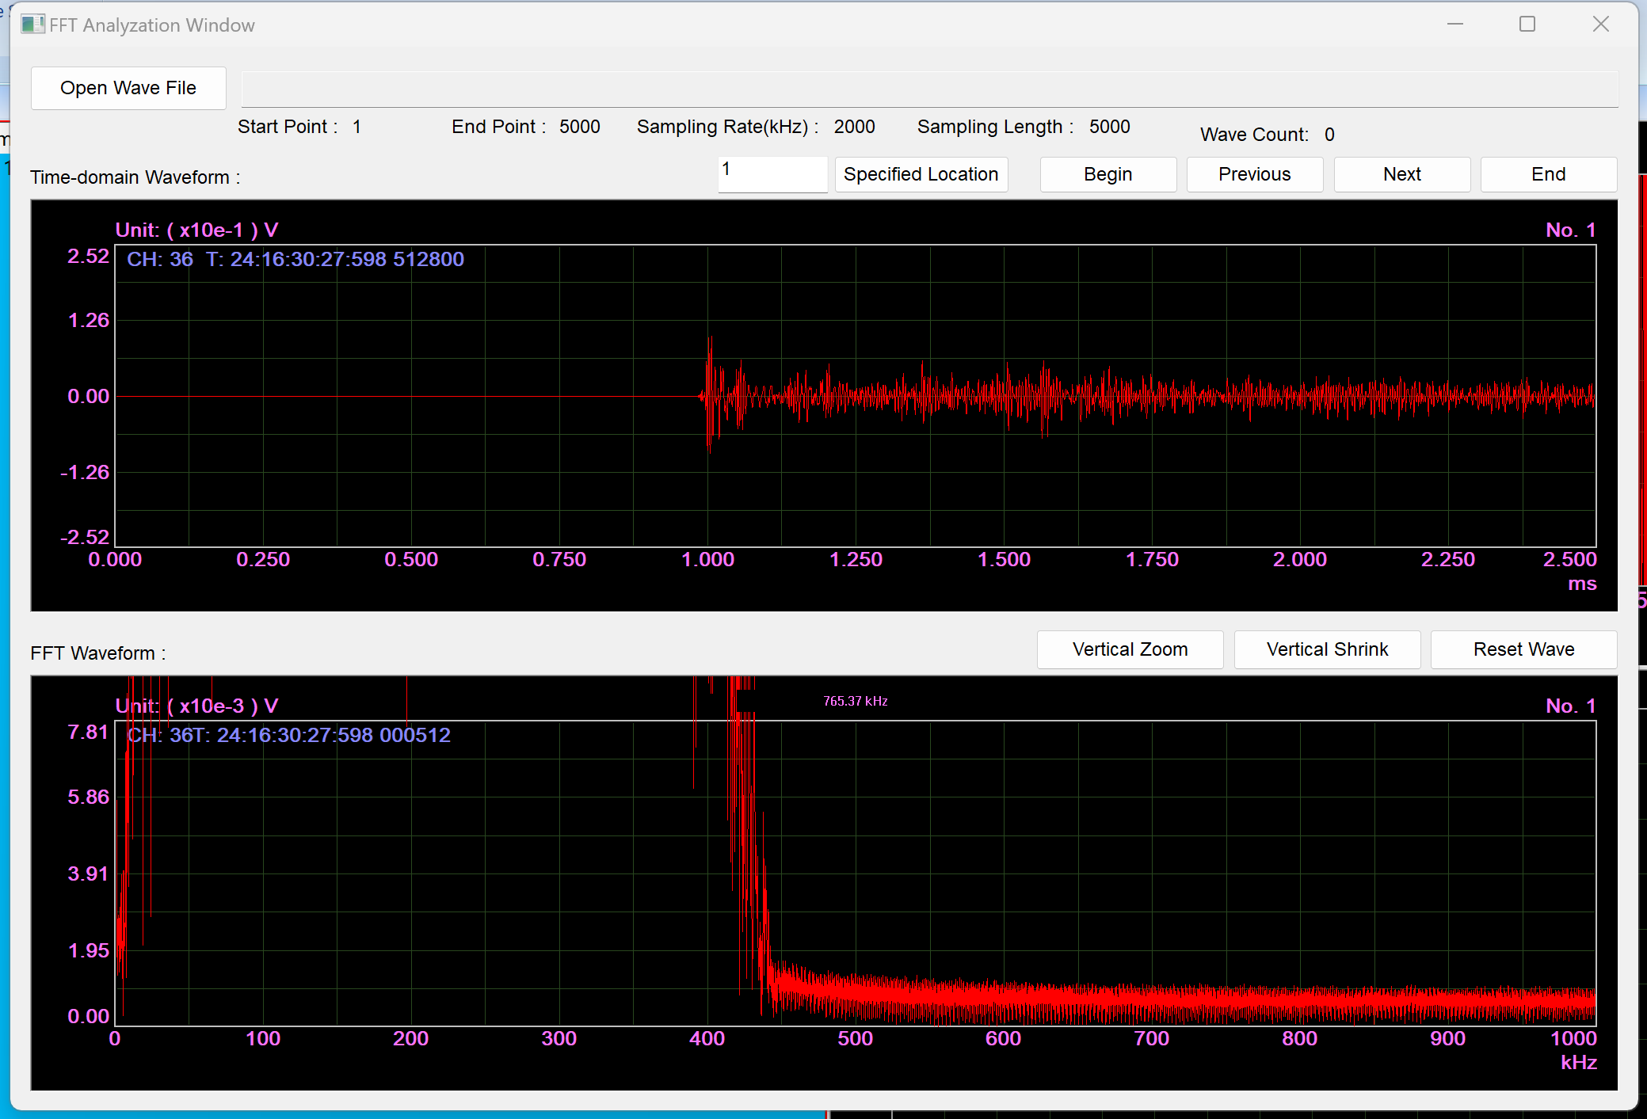Click the FFT Analyzation Window title text
Viewport: 1647px width, 1119px height.
tap(152, 25)
